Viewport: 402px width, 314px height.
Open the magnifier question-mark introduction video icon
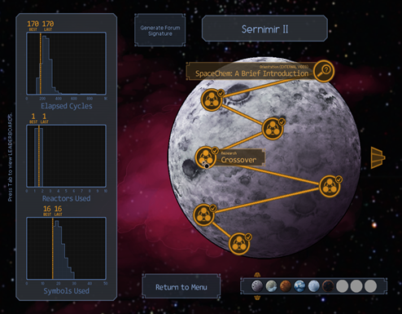324,71
